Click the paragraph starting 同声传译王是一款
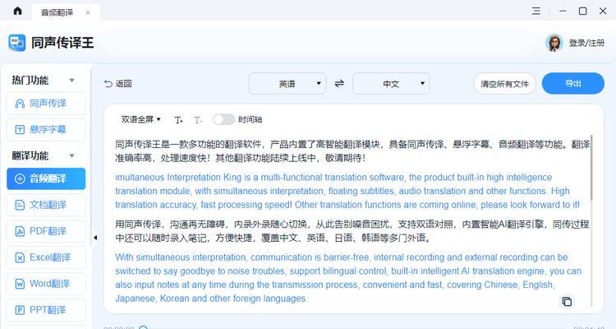The width and height of the screenshot is (616, 329). [x=352, y=151]
